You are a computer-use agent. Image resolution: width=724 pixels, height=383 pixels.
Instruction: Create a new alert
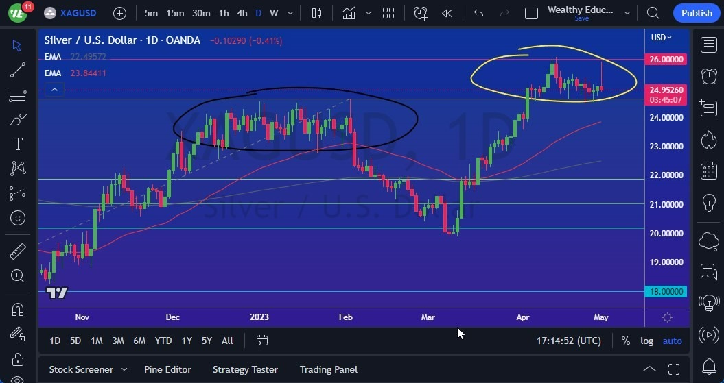[x=421, y=14]
